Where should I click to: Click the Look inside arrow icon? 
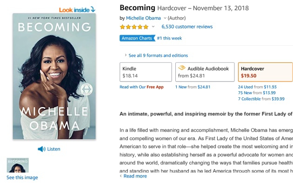pyautogui.click(x=93, y=9)
